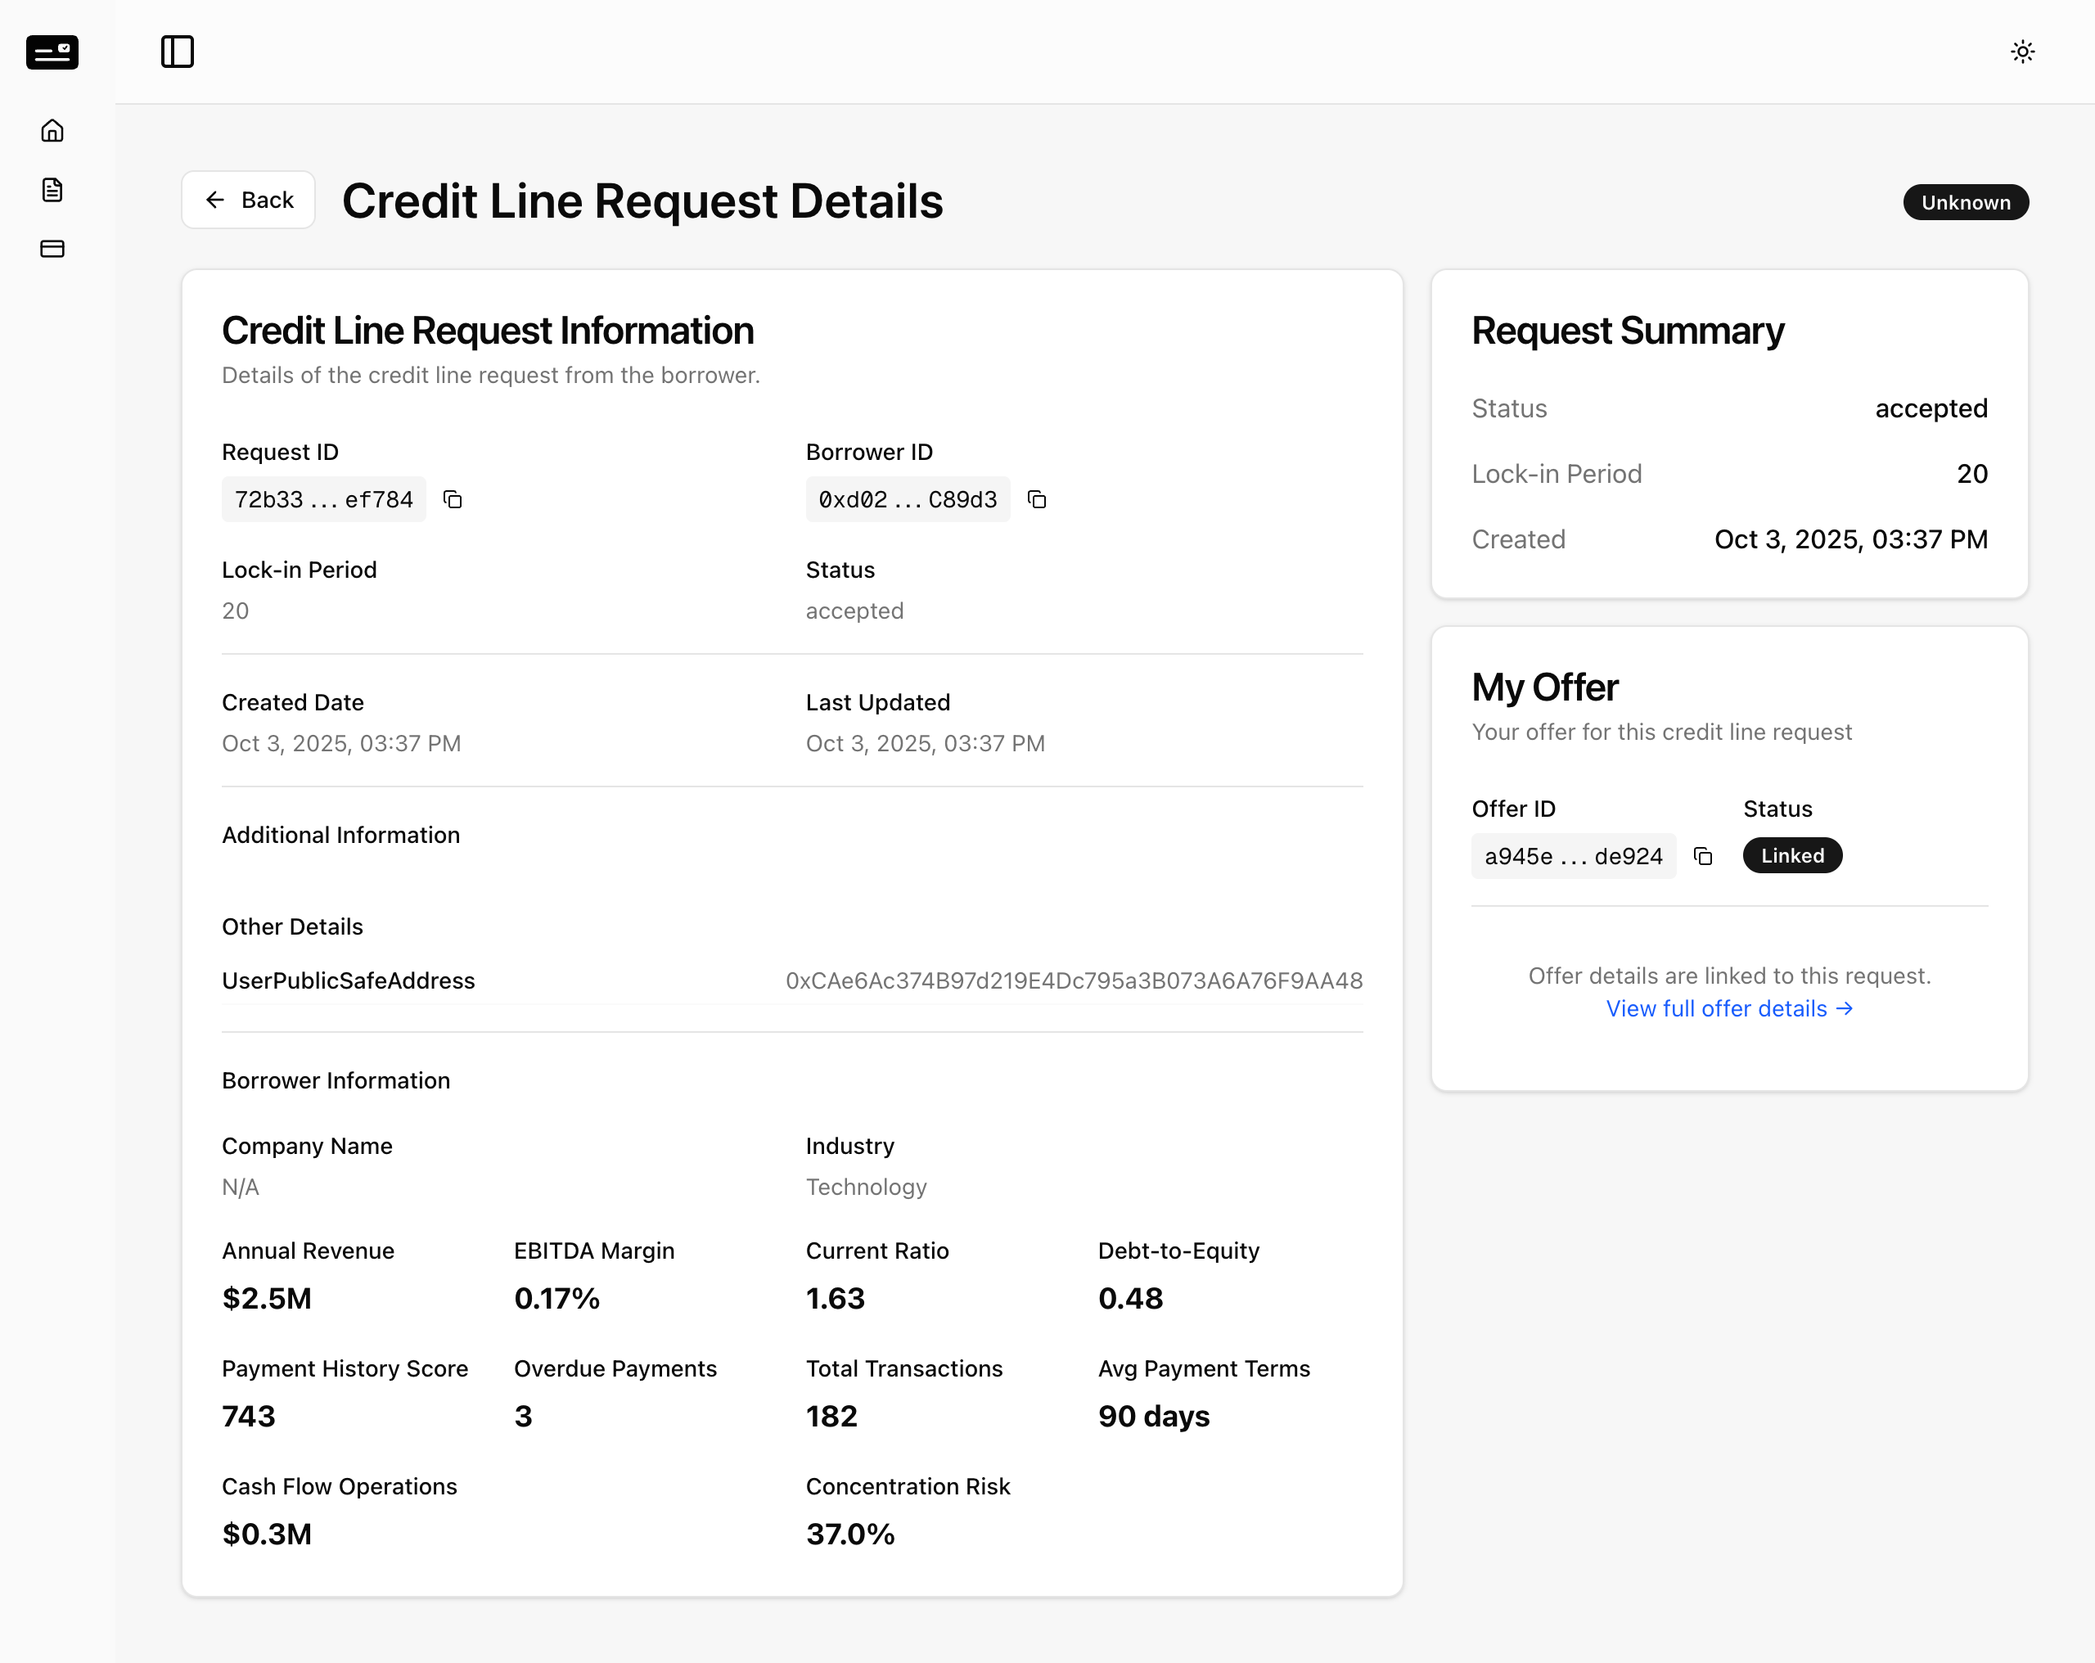Select Request ID 72b33...ef784 text

click(323, 499)
